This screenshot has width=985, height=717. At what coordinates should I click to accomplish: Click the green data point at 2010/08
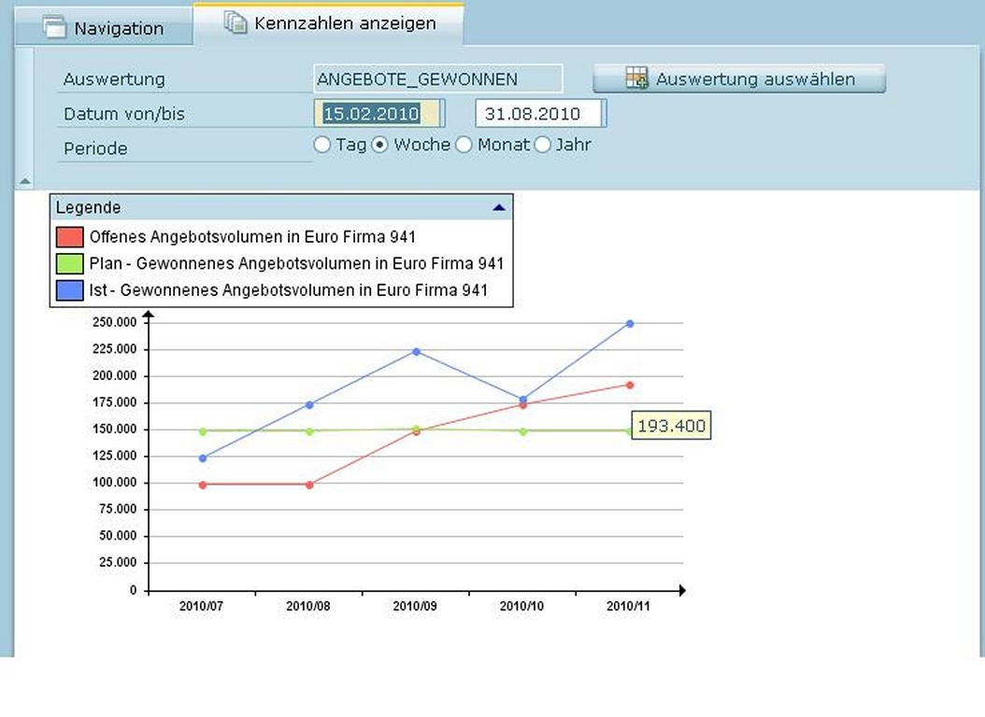coord(309,431)
